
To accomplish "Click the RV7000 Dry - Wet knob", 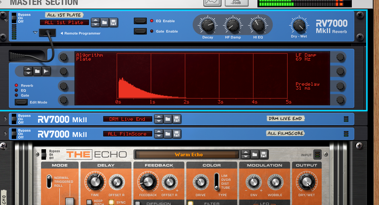I will 299,25.
